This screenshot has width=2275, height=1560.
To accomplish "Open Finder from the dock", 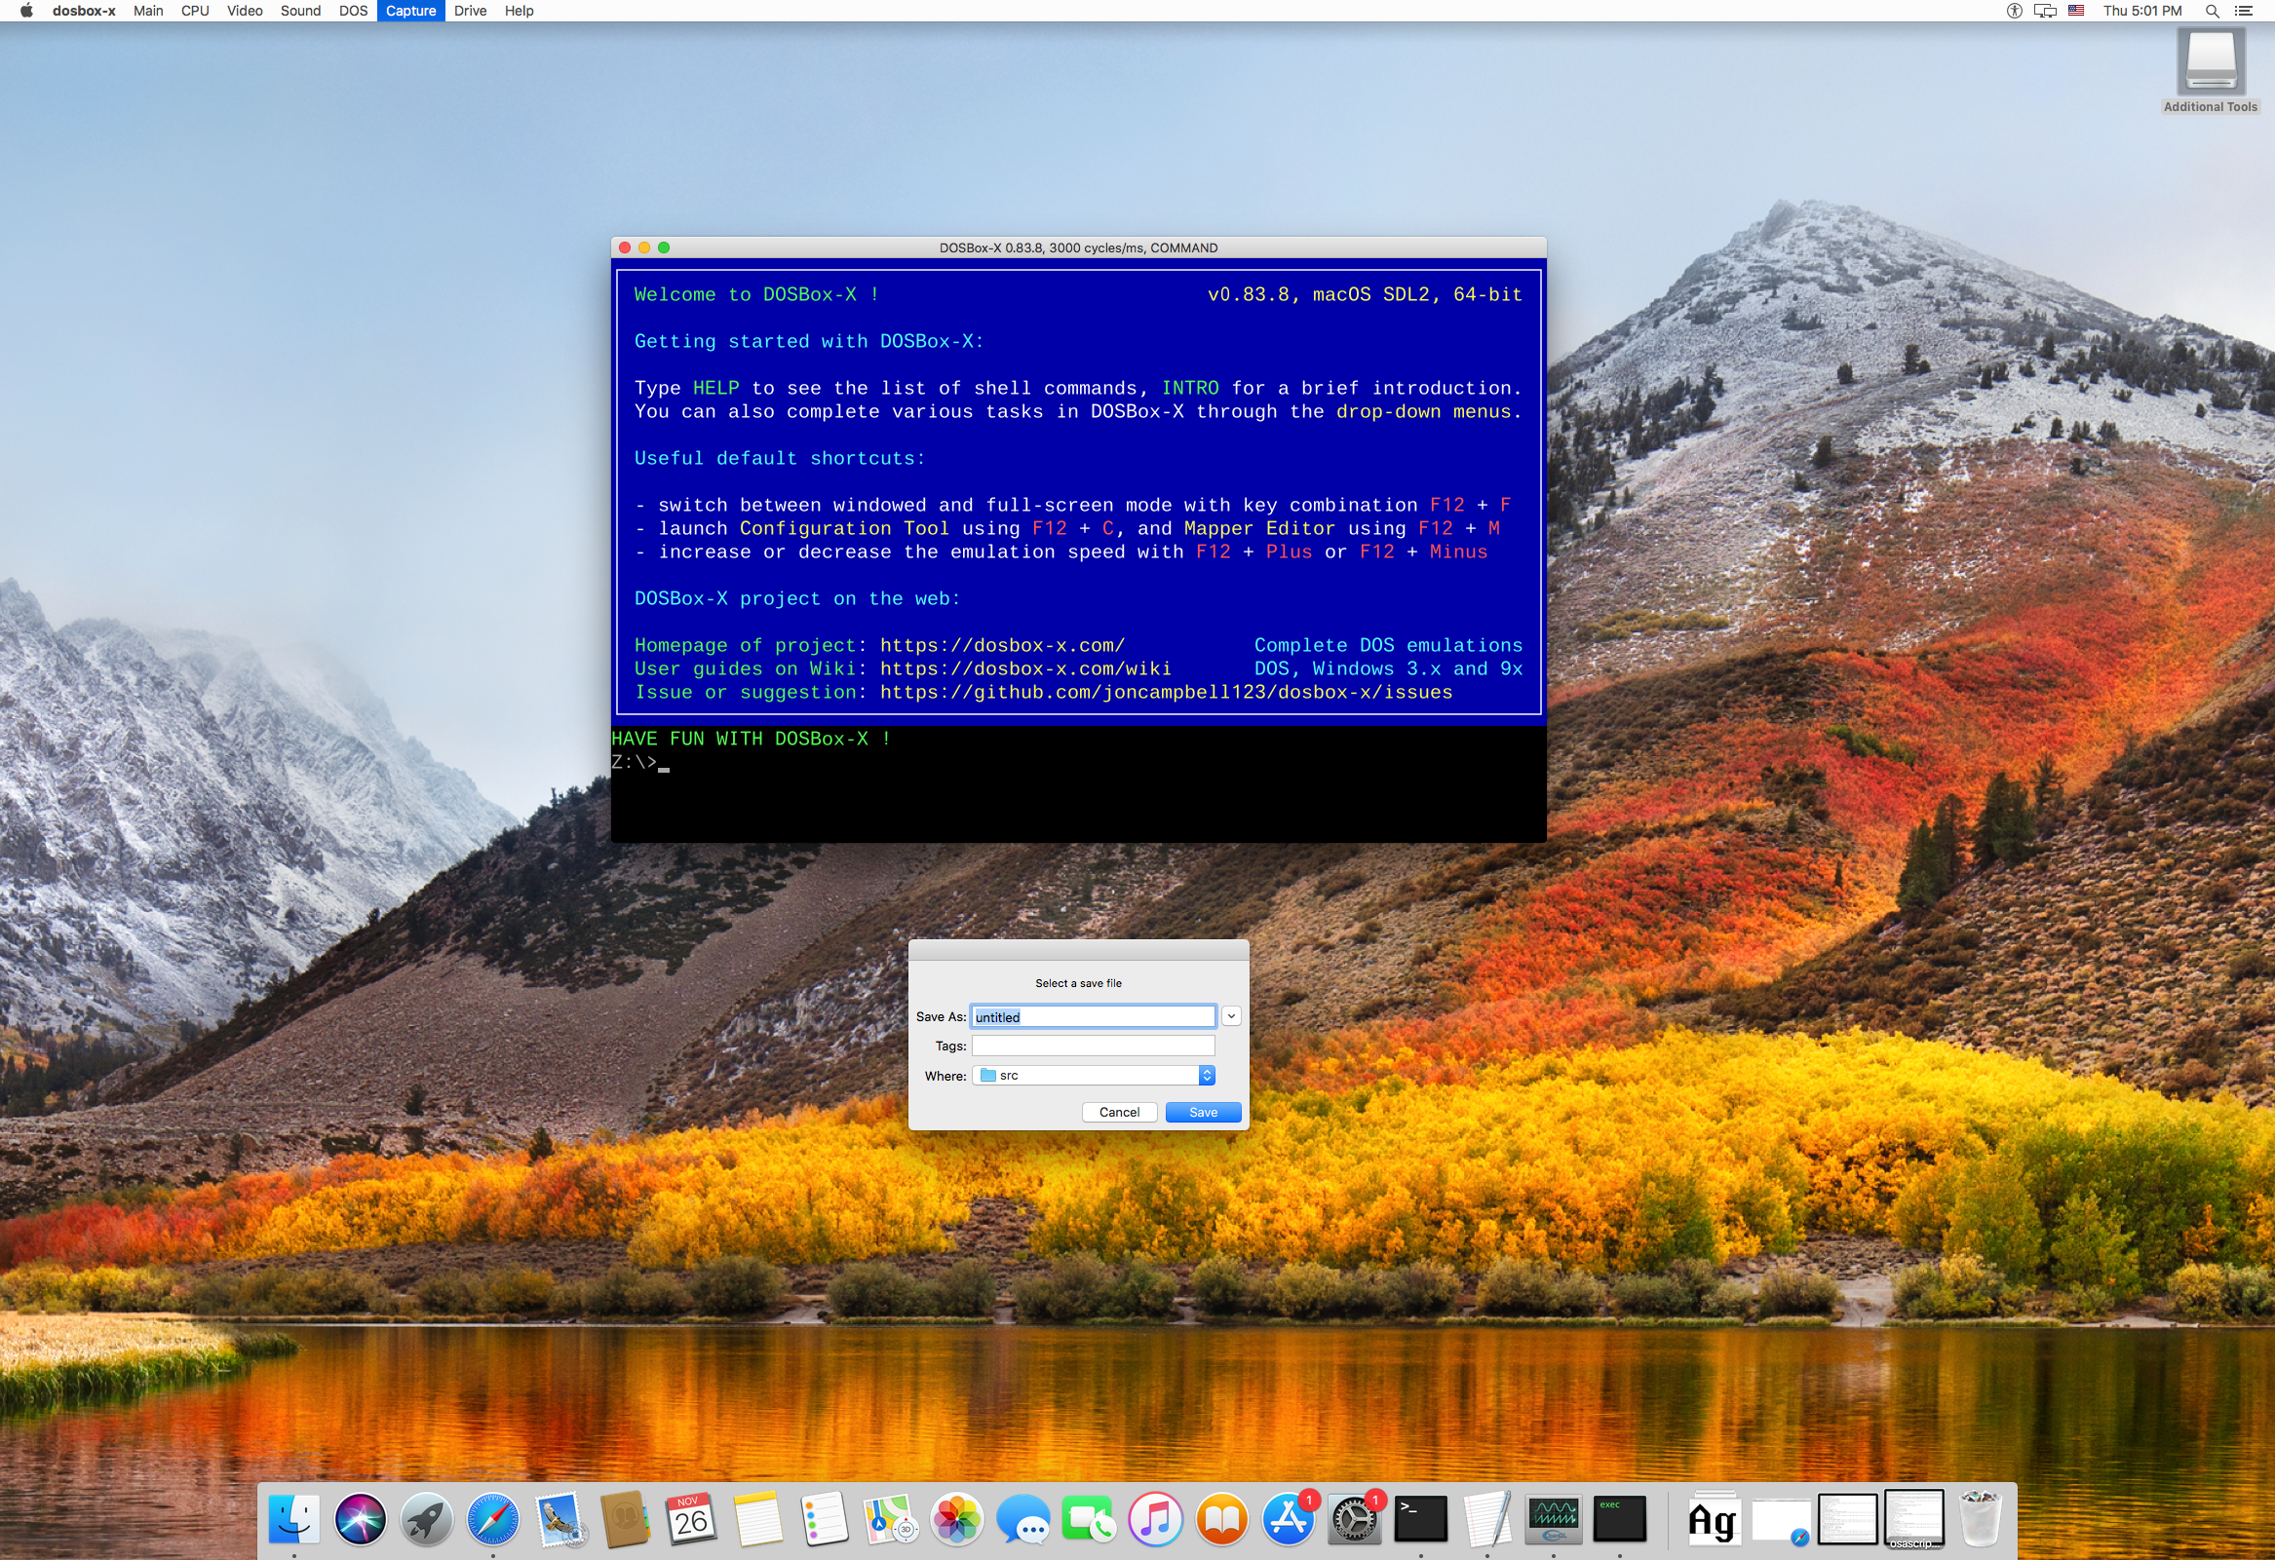I will [x=293, y=1520].
